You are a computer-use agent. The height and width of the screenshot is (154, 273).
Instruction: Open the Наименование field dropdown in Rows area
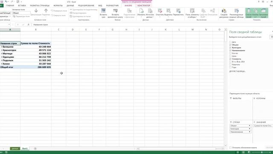[250, 132]
